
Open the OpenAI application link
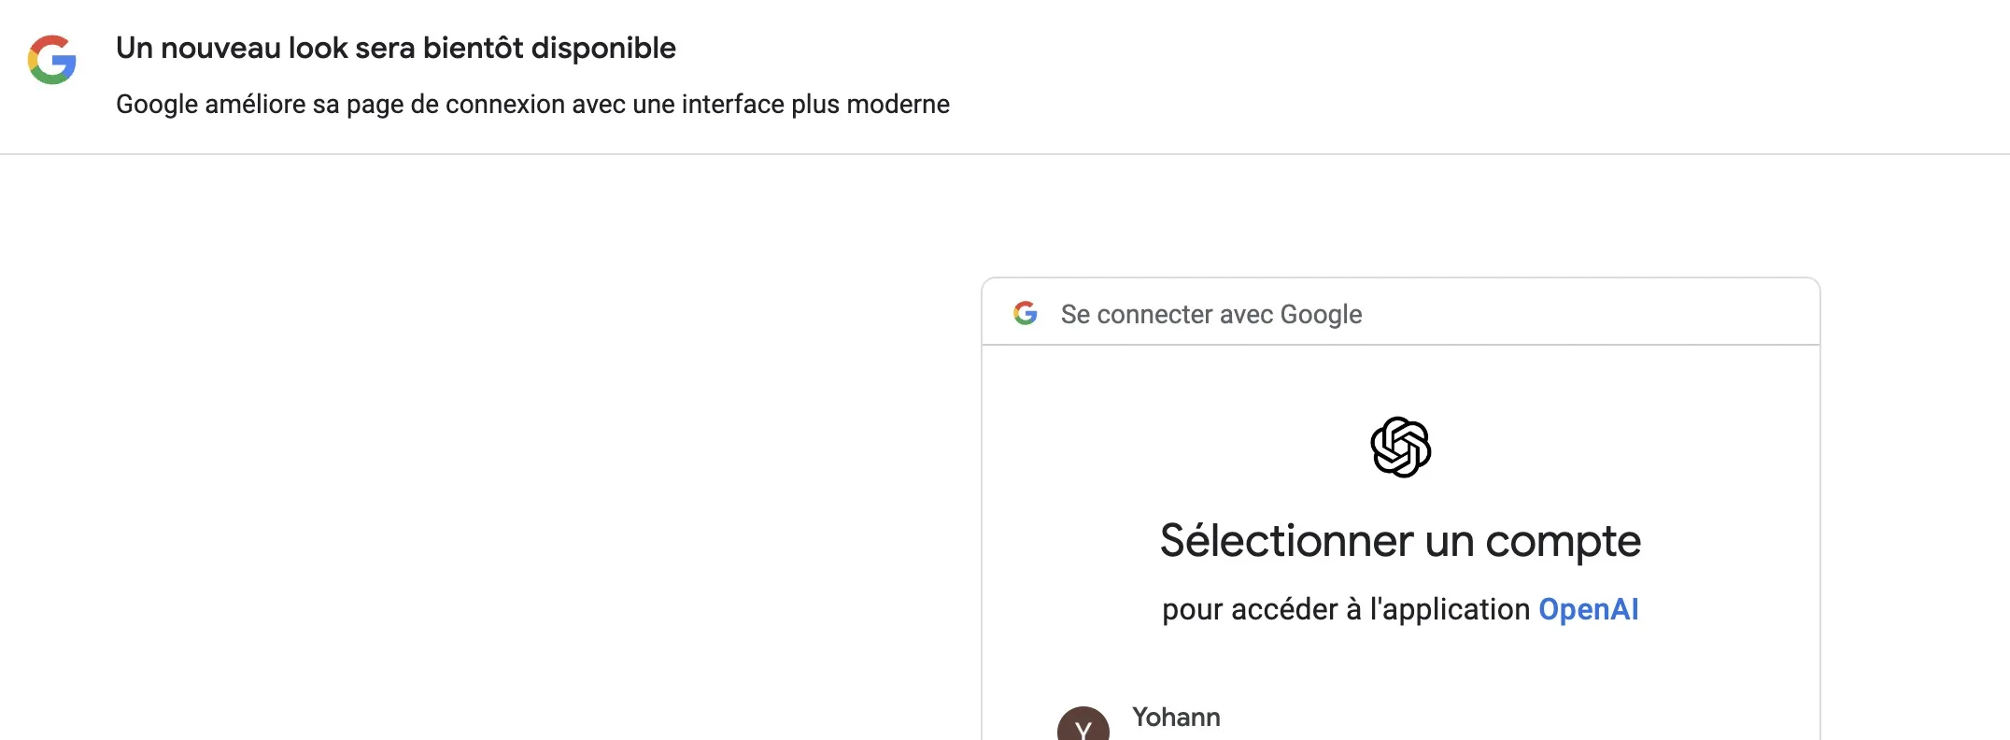[x=1588, y=609]
